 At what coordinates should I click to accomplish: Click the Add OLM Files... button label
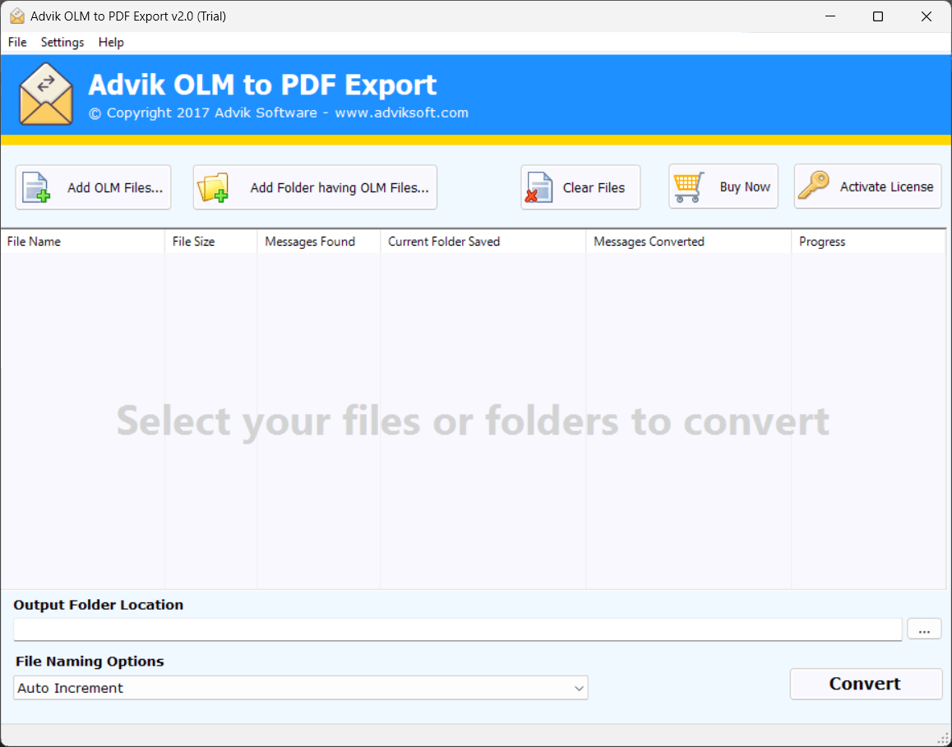(115, 187)
